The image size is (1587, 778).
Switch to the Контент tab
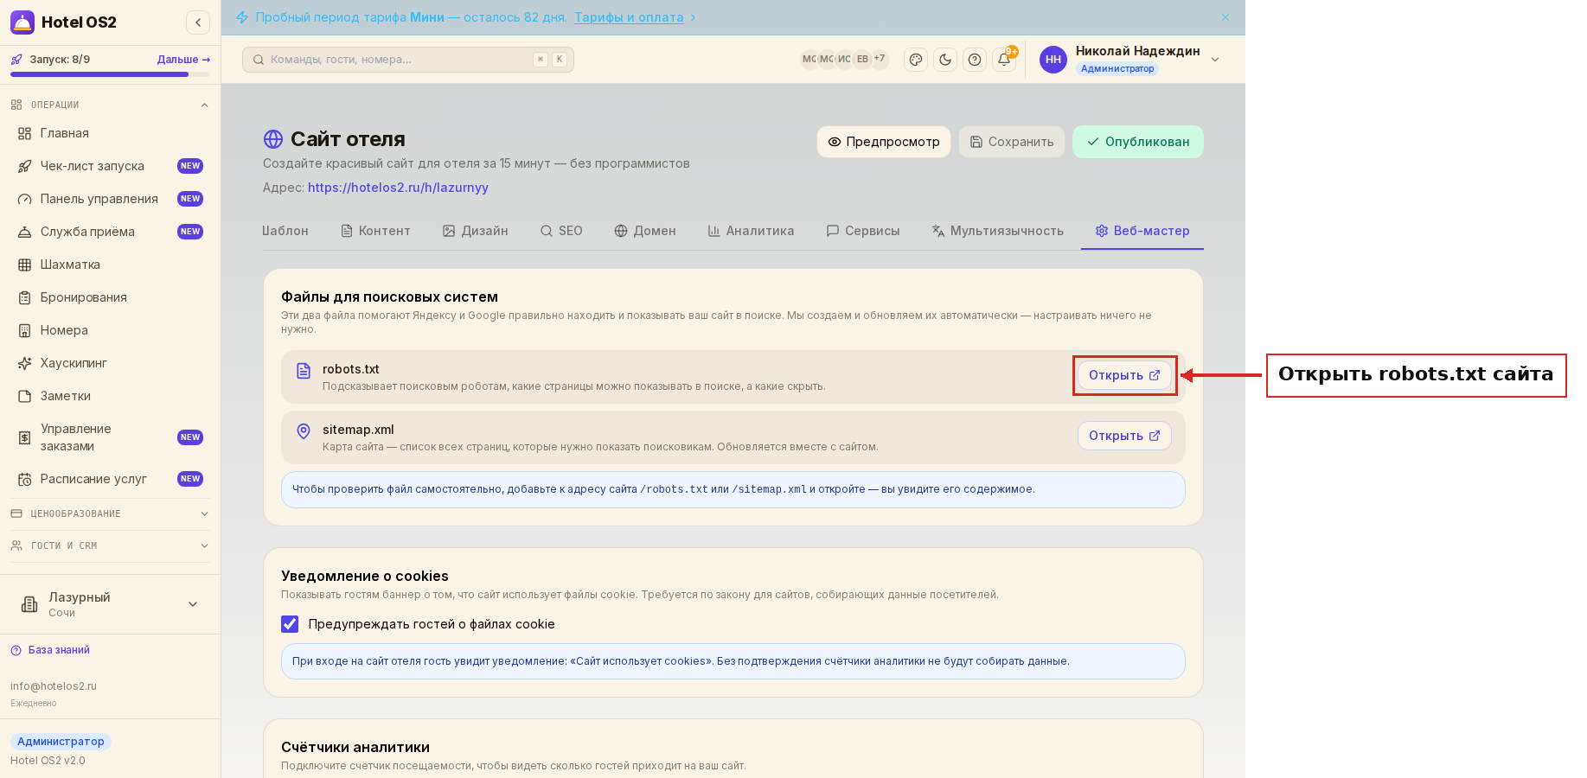[x=375, y=231]
